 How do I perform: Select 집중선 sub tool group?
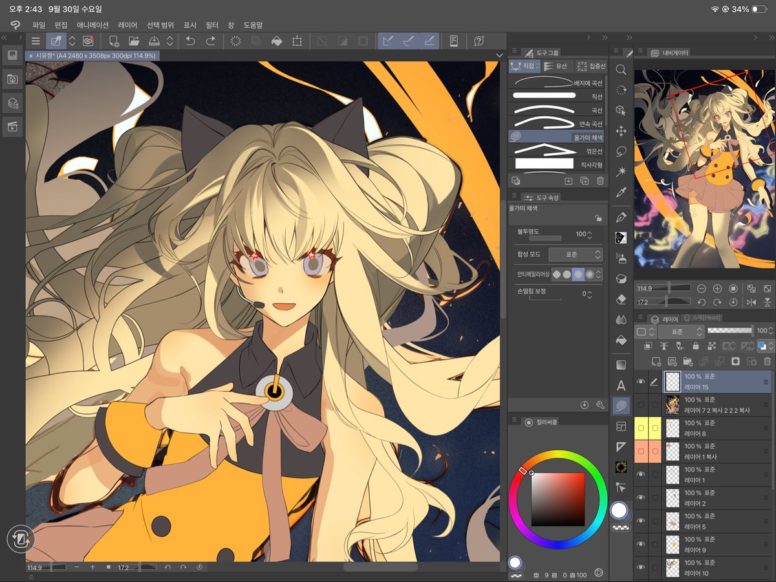click(590, 66)
